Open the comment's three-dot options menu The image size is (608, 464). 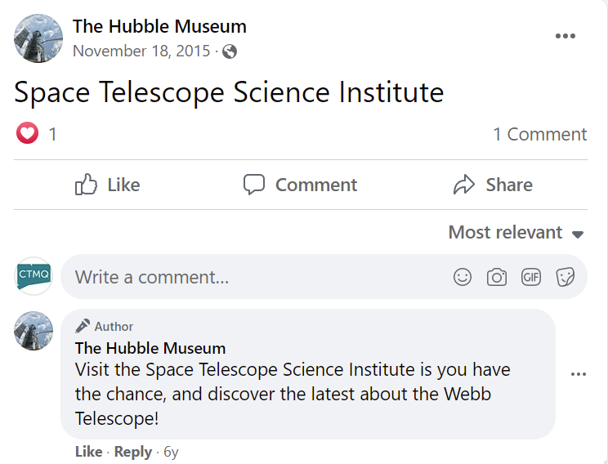(579, 374)
